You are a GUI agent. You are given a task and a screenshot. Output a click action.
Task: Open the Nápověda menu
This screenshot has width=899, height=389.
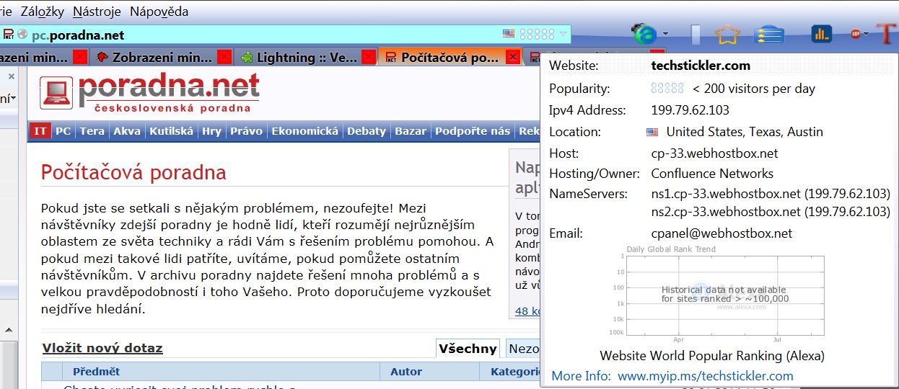click(x=159, y=12)
